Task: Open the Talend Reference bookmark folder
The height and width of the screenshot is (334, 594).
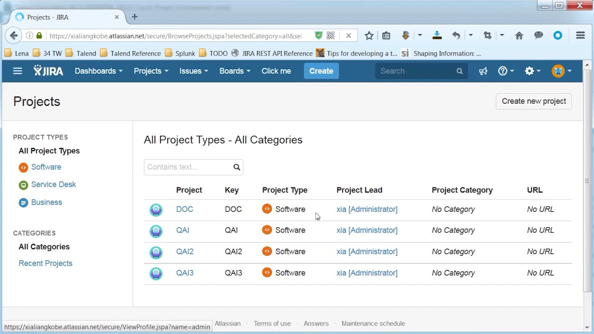Action: [130, 53]
